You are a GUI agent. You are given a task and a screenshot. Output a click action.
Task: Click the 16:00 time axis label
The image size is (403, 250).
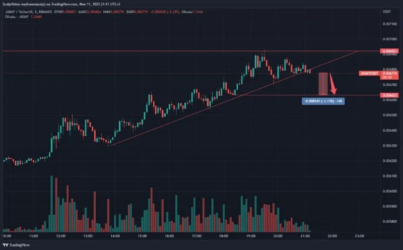(x=169, y=236)
